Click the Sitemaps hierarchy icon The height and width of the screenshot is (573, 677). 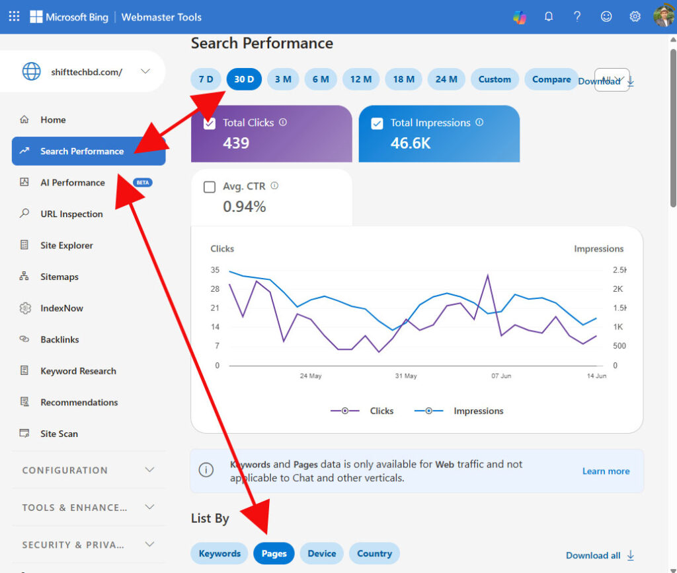point(24,277)
